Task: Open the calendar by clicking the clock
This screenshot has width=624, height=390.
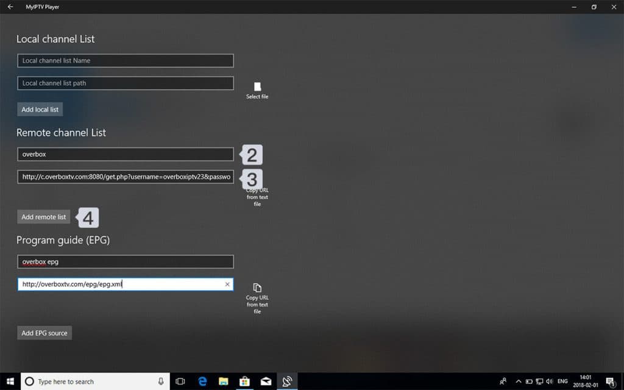Action: 586,381
